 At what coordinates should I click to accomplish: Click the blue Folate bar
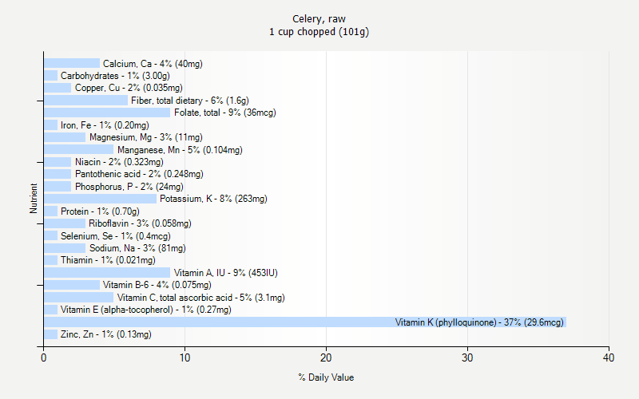point(107,113)
